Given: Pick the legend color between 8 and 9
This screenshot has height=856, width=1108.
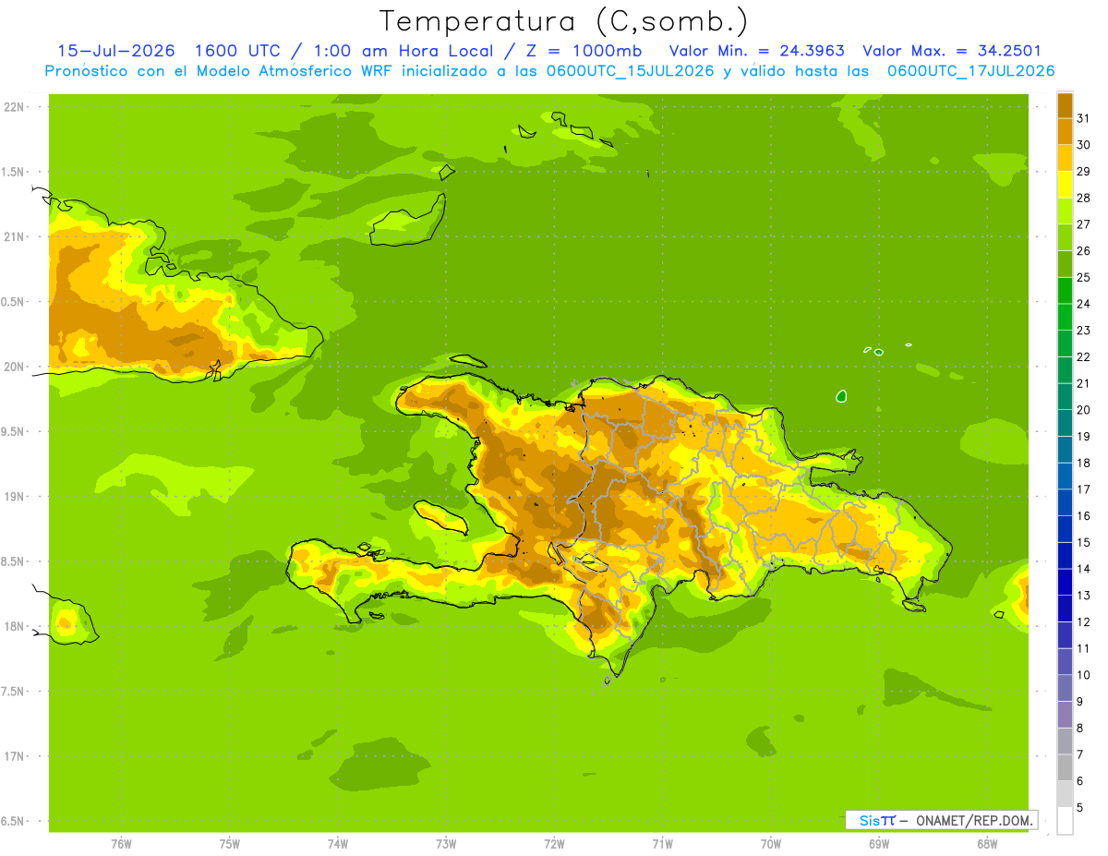Looking at the screenshot, I should click(1065, 715).
